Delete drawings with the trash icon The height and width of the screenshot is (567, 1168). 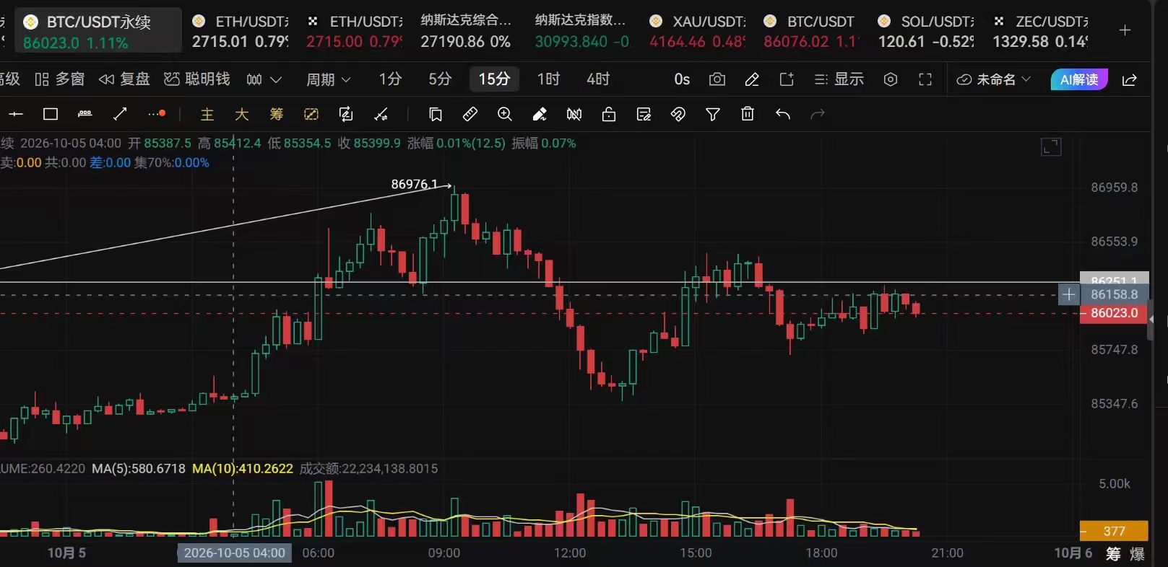point(748,114)
